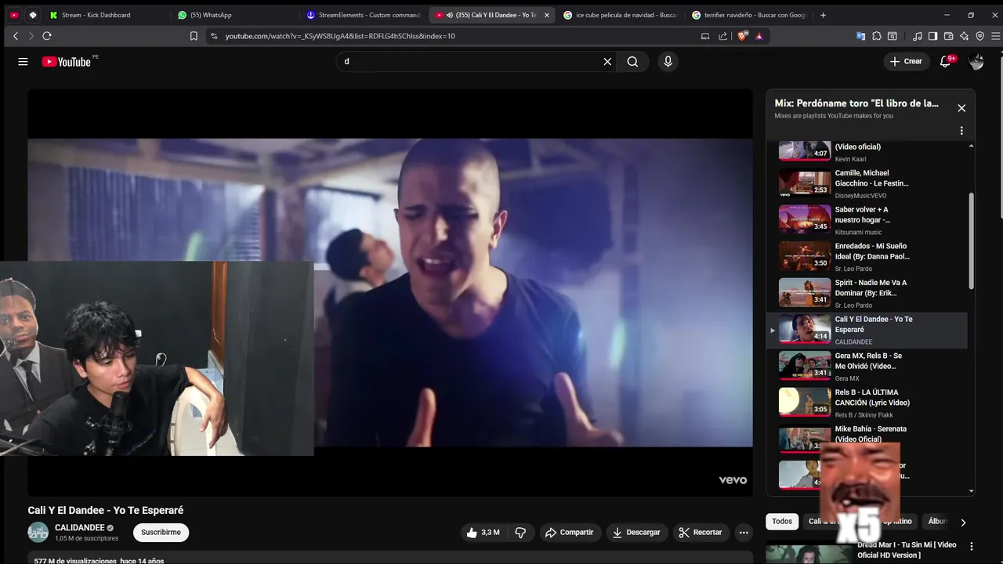Bookmark this page

(x=194, y=36)
